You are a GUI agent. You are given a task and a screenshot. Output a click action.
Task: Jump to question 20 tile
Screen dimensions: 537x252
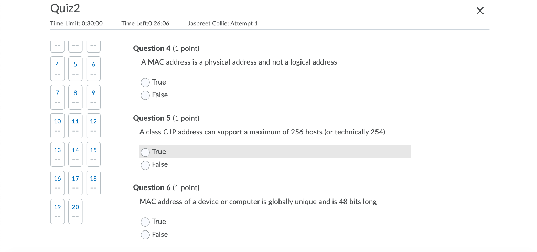pos(76,211)
